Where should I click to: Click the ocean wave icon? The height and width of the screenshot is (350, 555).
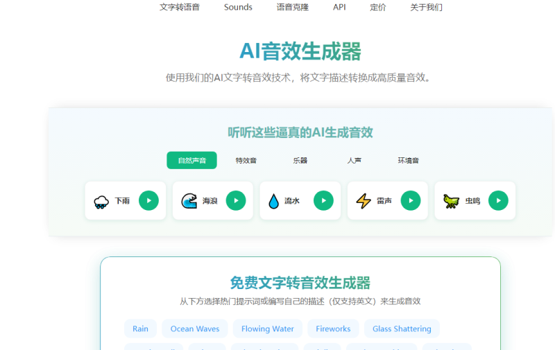(x=189, y=202)
